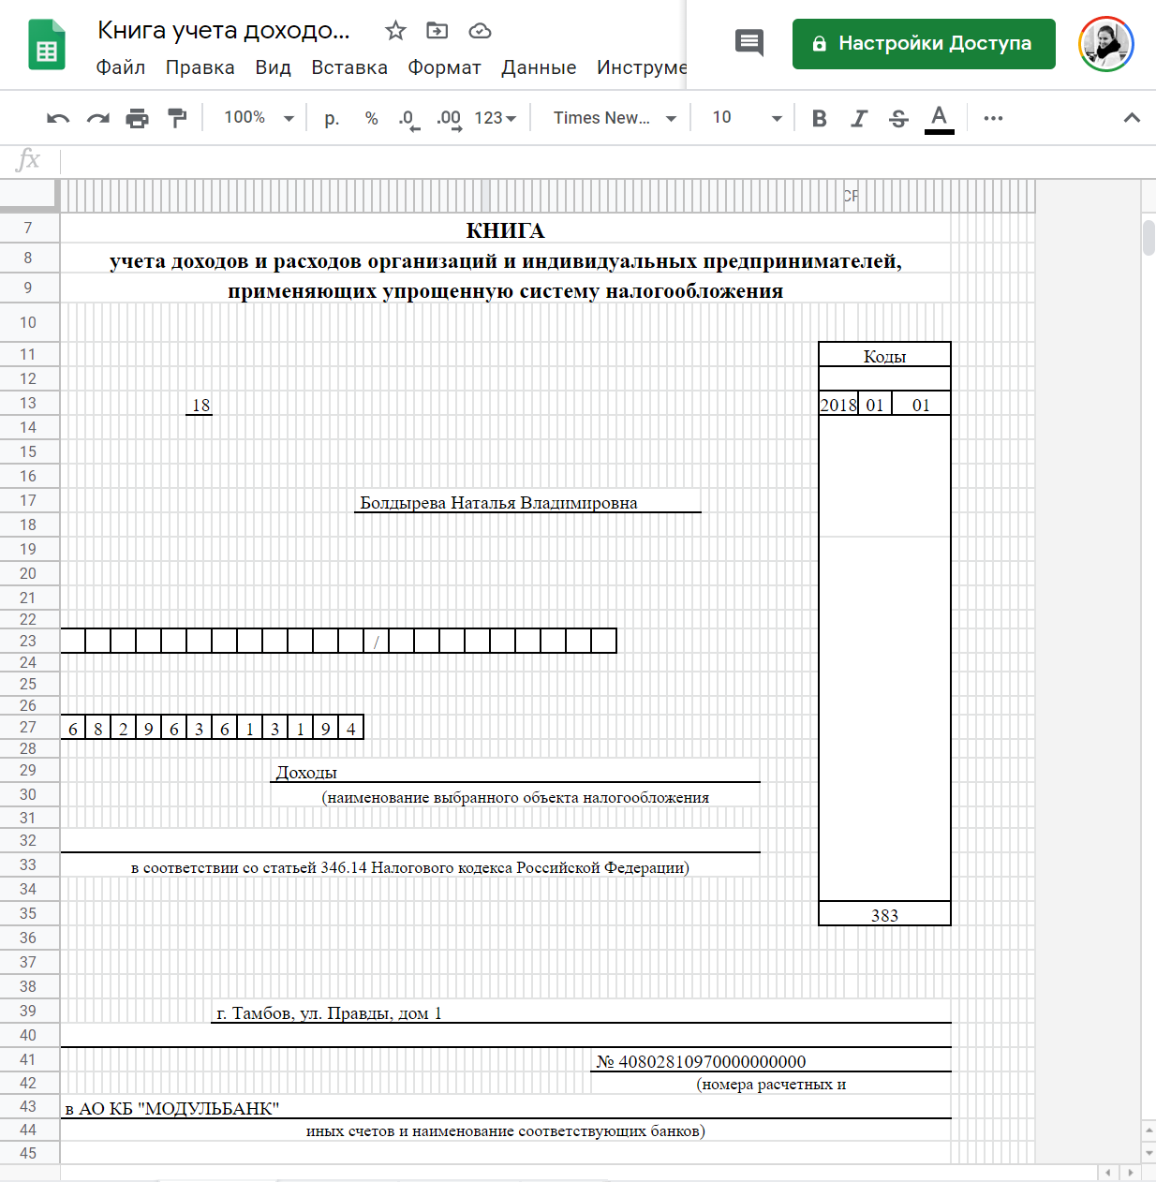Screen dimensions: 1156x1182
Task: Activate the paint format roller tool
Action: (x=177, y=118)
